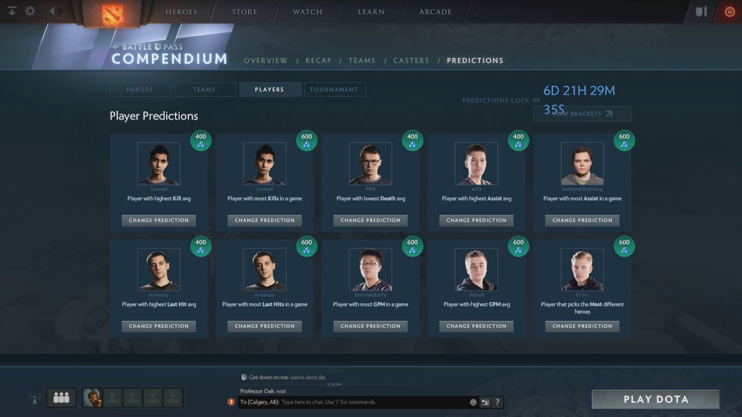The height and width of the screenshot is (417, 742).
Task: Click N0tail's portrait
Action: coord(477,270)
